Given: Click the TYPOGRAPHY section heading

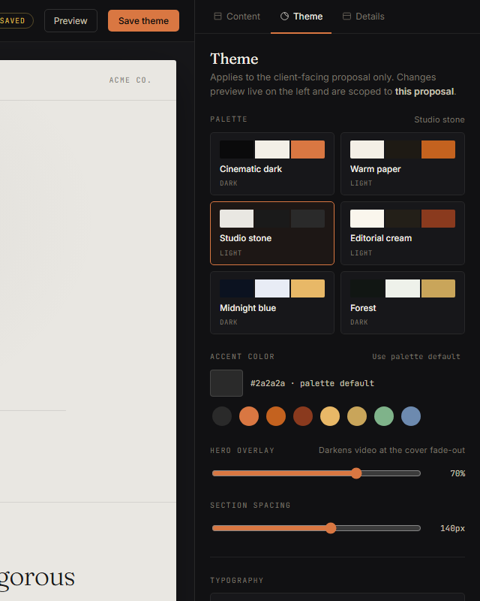Looking at the screenshot, I should coord(237,580).
